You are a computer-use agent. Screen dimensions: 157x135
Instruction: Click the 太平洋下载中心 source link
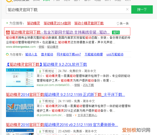tap(87, 115)
